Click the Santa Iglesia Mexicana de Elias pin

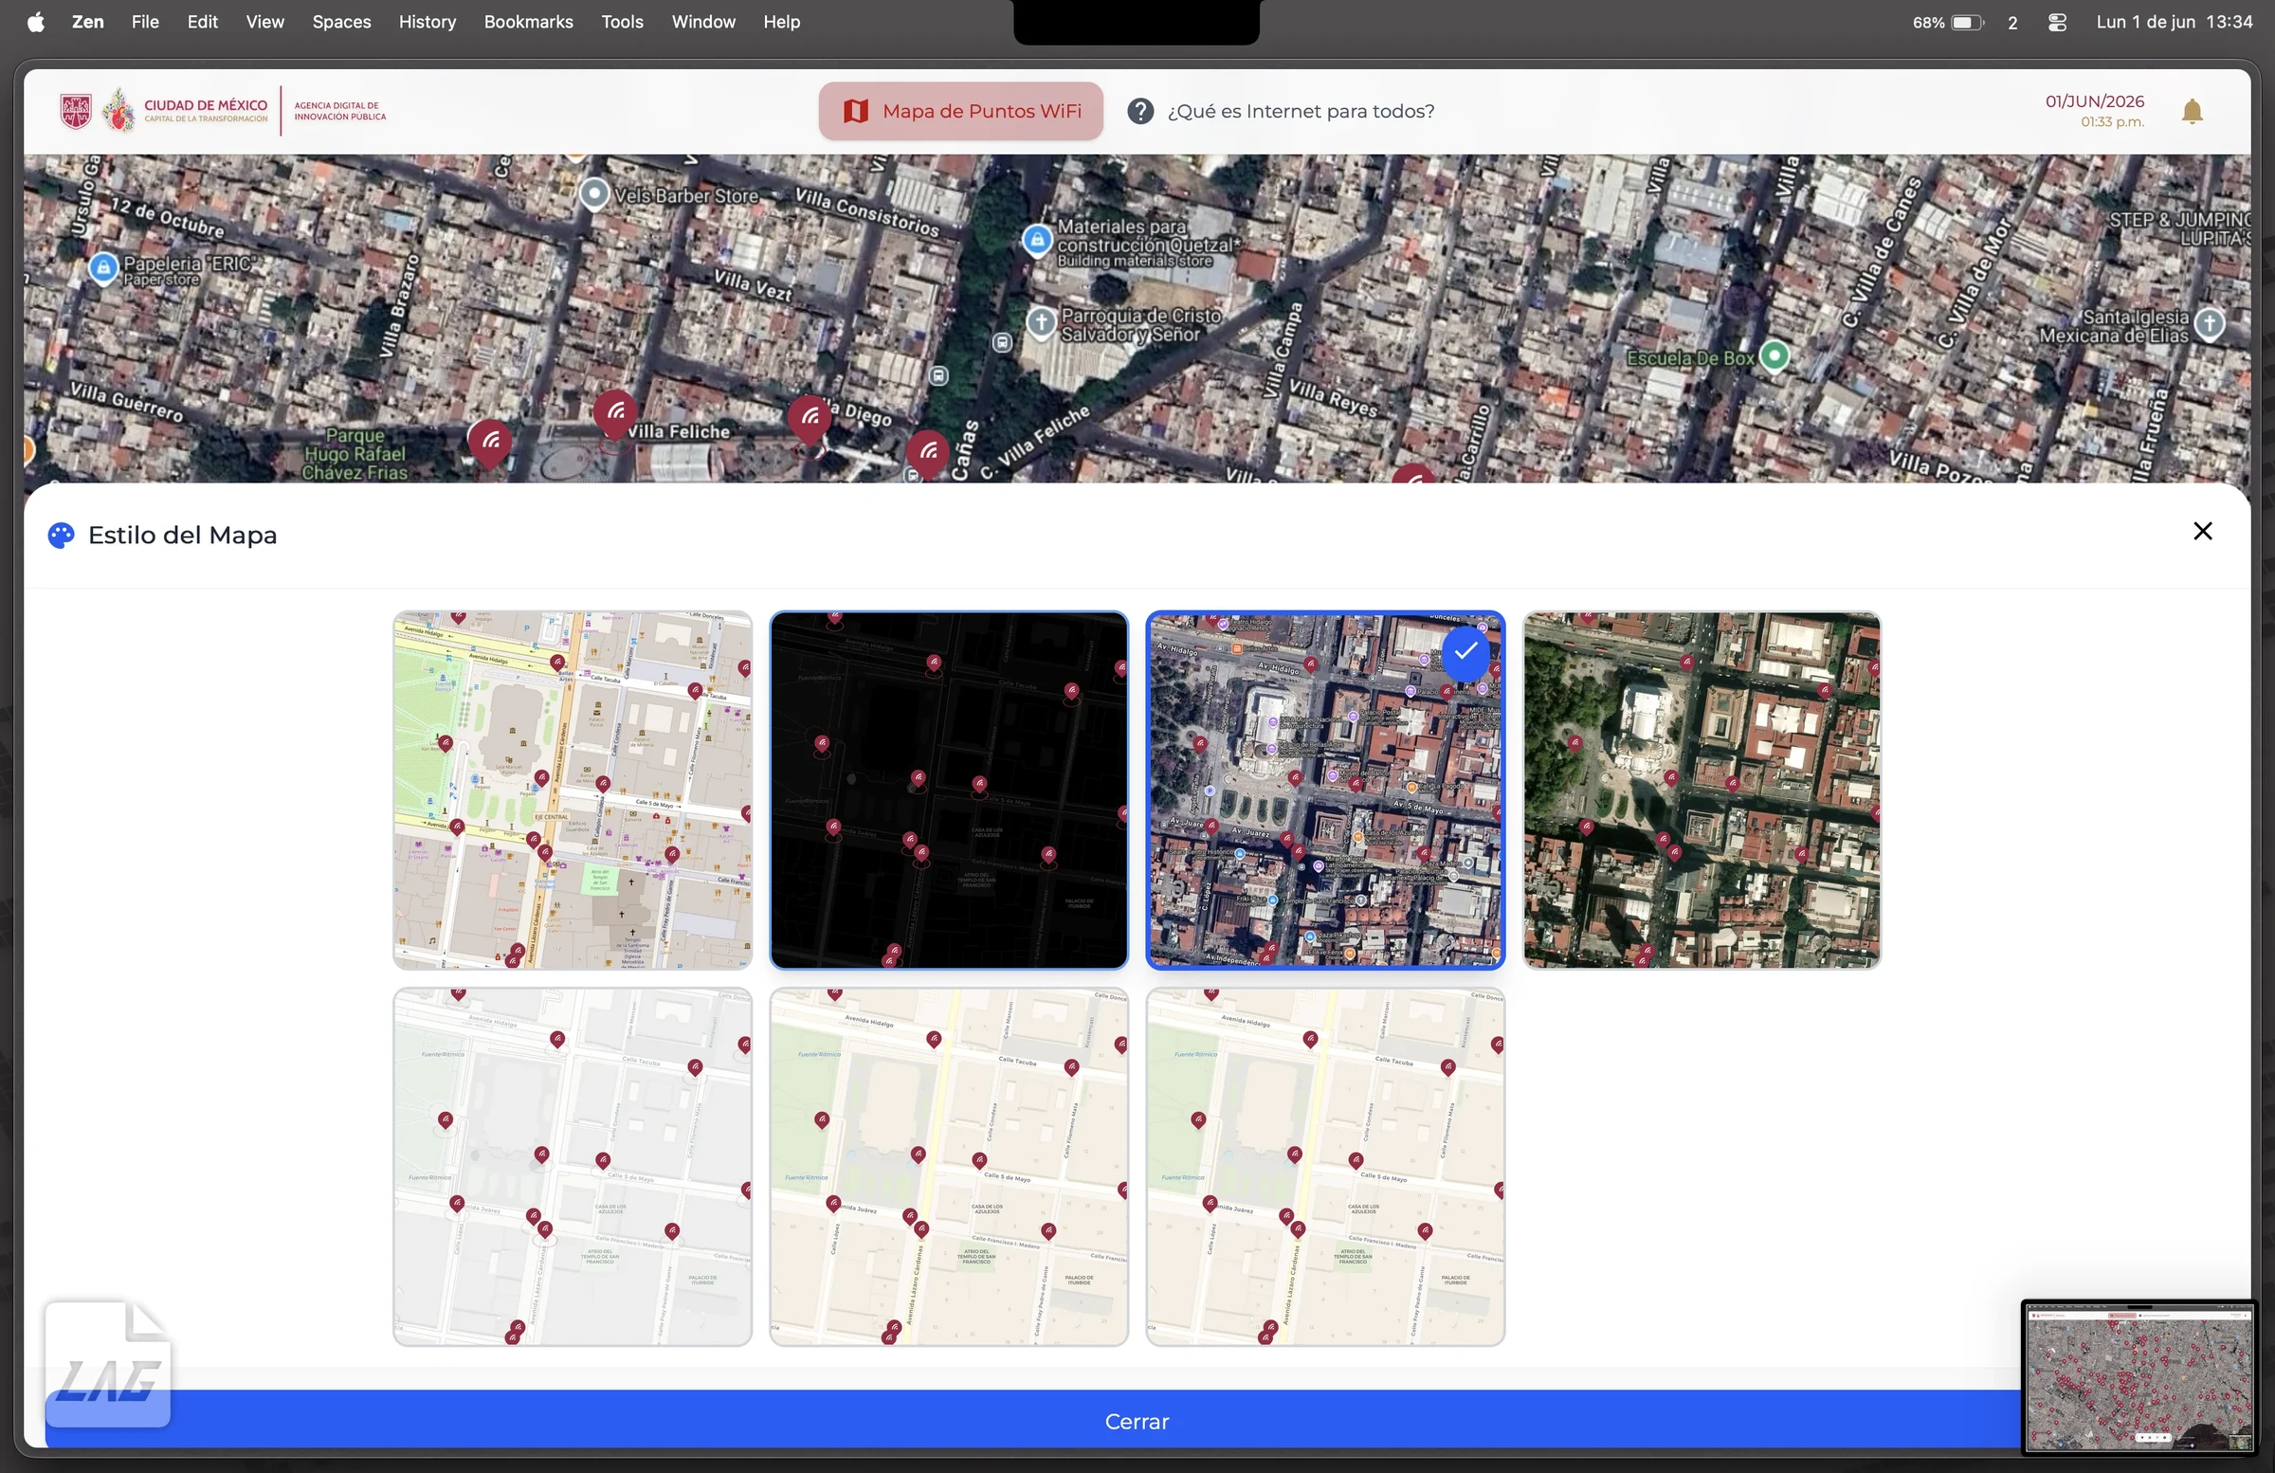point(2210,324)
